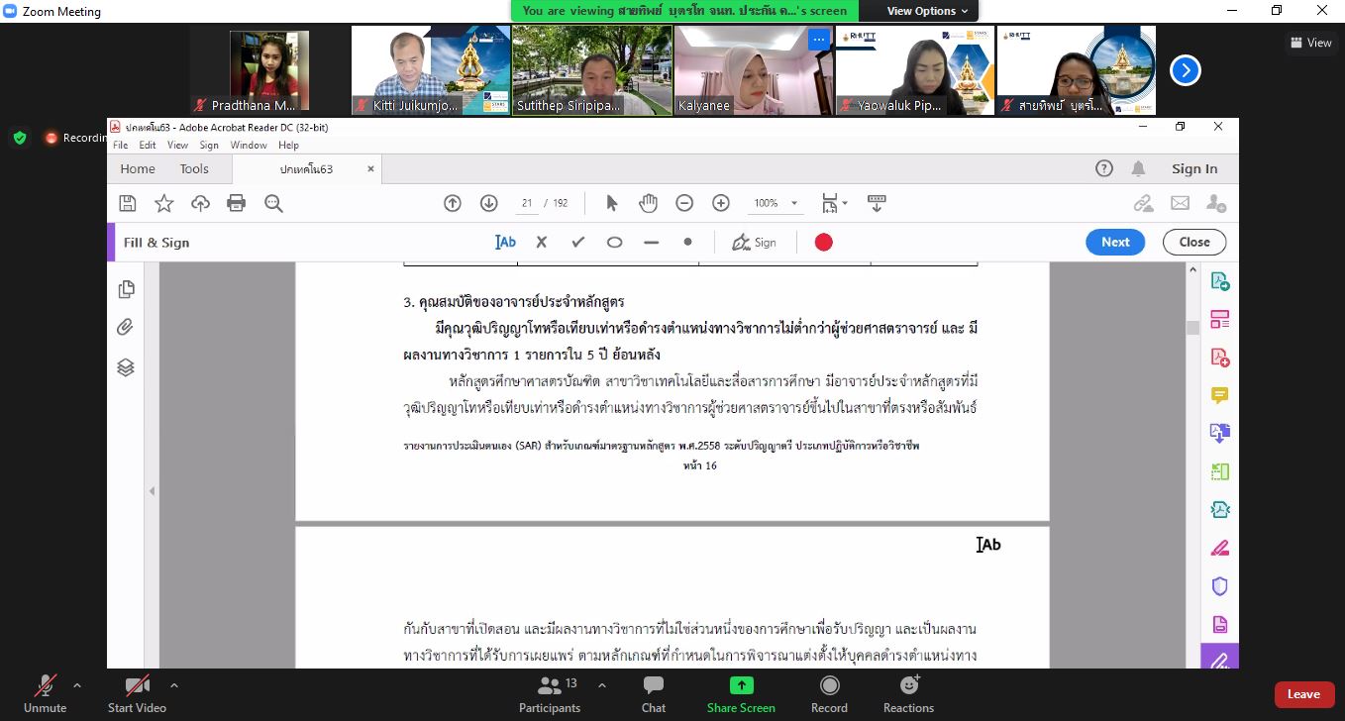Unmute microphone in Zoom

pos(45,692)
